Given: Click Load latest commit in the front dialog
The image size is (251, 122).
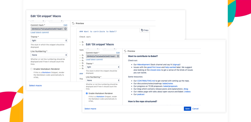Looking at the screenshot, I should (x=94, y=60).
